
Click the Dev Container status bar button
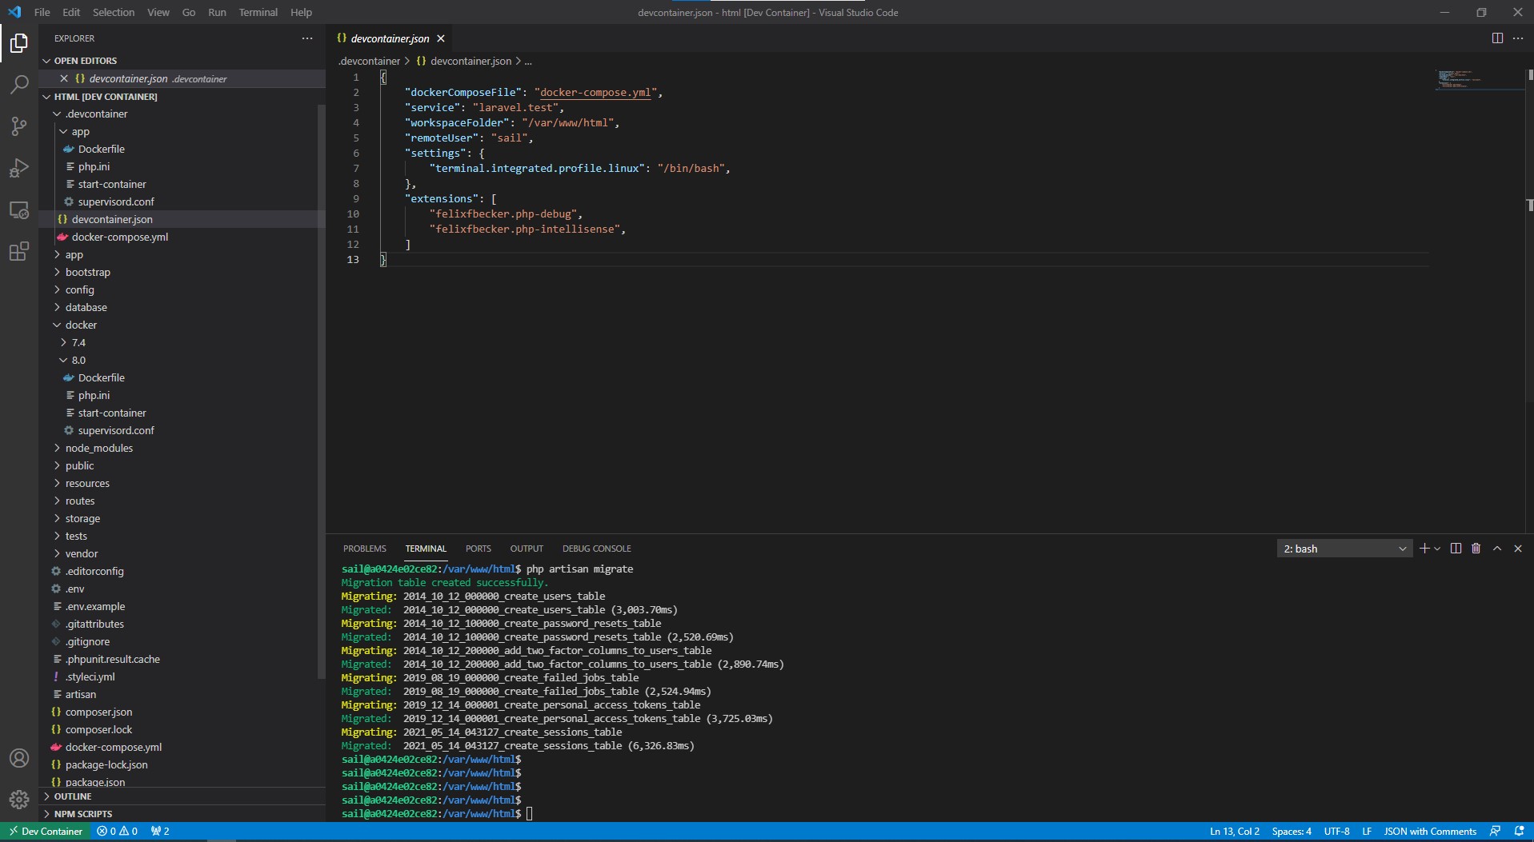(46, 831)
